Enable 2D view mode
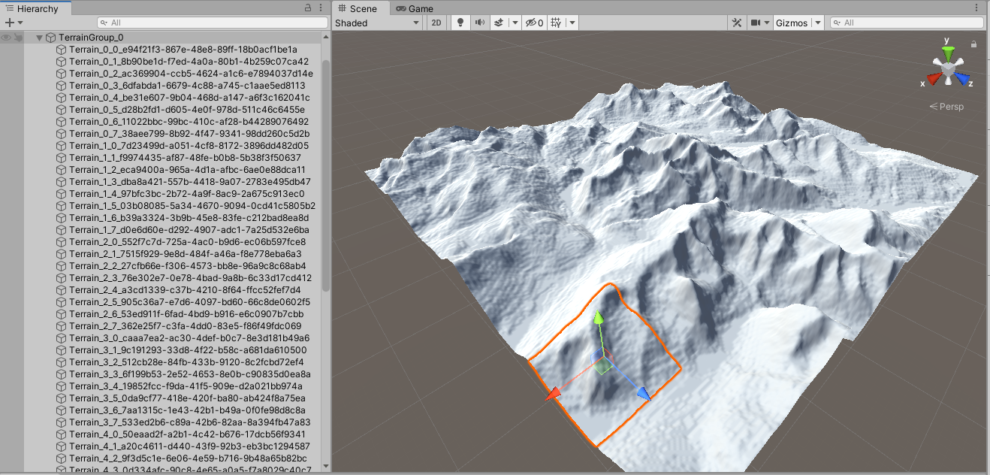 pyautogui.click(x=436, y=23)
